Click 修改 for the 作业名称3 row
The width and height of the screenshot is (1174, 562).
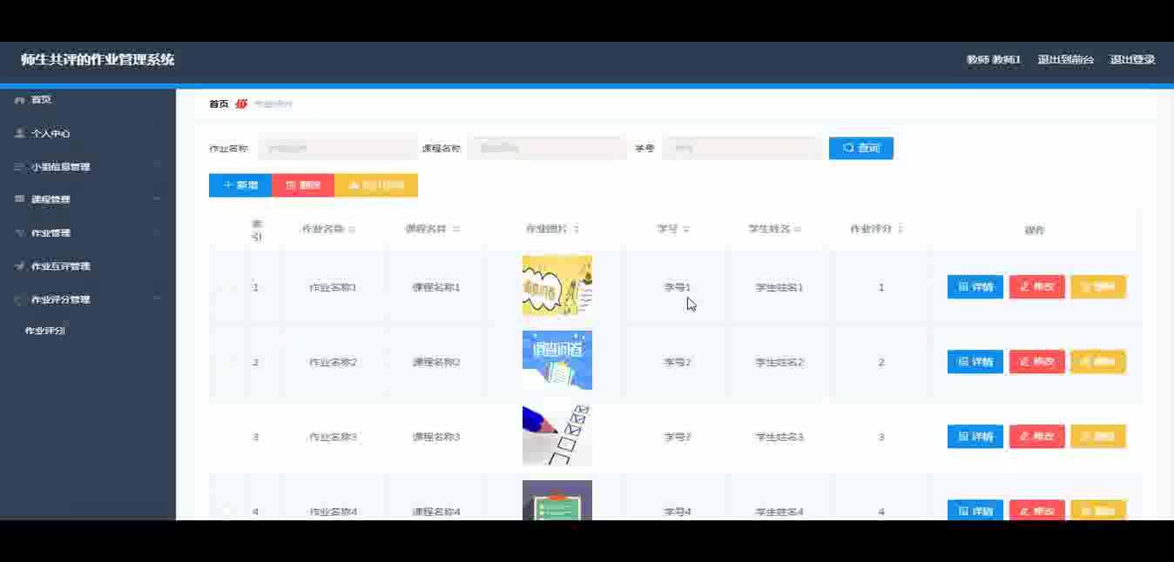(1037, 437)
